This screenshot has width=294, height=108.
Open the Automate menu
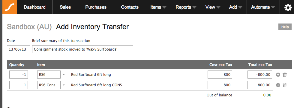[263, 7]
